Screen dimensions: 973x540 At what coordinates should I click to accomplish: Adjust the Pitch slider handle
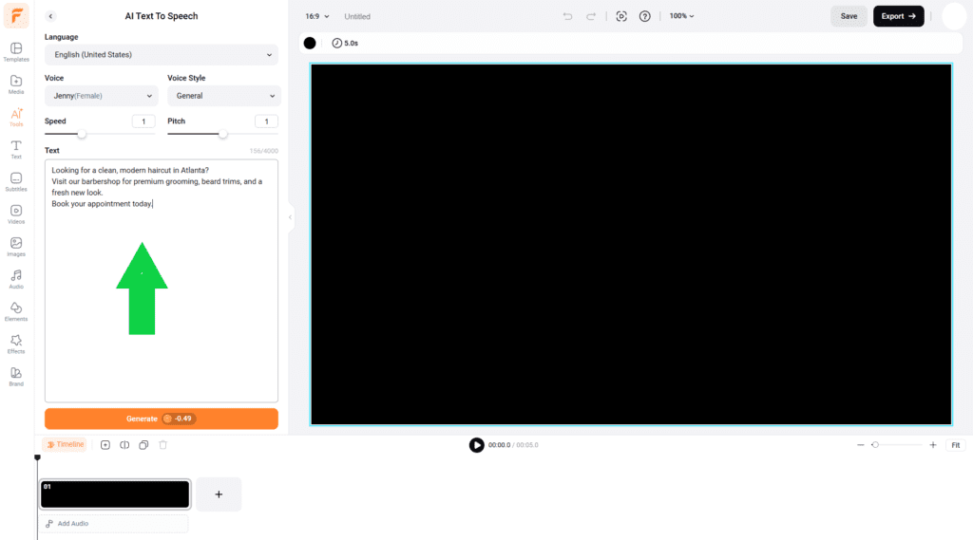[222, 134]
